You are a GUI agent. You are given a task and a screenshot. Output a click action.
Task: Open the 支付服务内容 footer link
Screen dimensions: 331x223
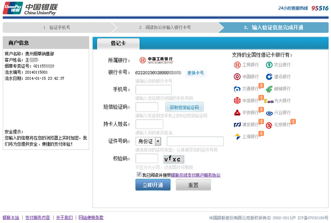point(38,218)
